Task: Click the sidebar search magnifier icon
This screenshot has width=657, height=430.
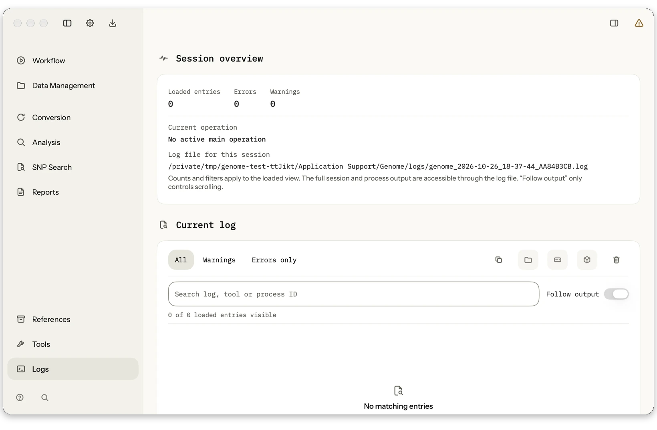Action: [x=45, y=398]
